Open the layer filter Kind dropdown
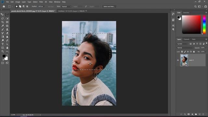 183,44
